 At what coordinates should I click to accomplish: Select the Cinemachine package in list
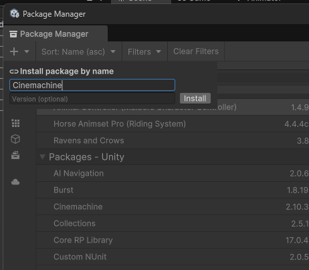(x=173, y=207)
